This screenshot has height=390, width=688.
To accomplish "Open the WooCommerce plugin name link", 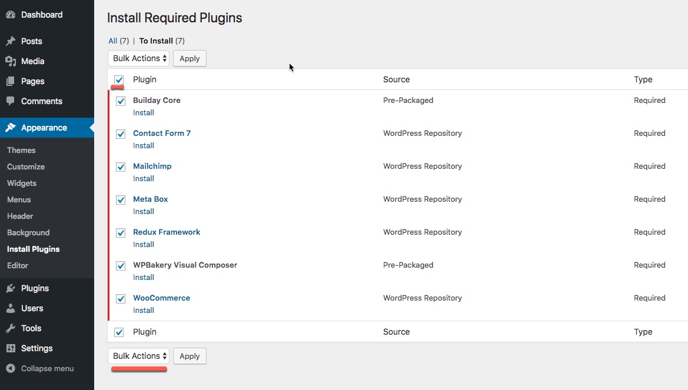I will coord(161,298).
